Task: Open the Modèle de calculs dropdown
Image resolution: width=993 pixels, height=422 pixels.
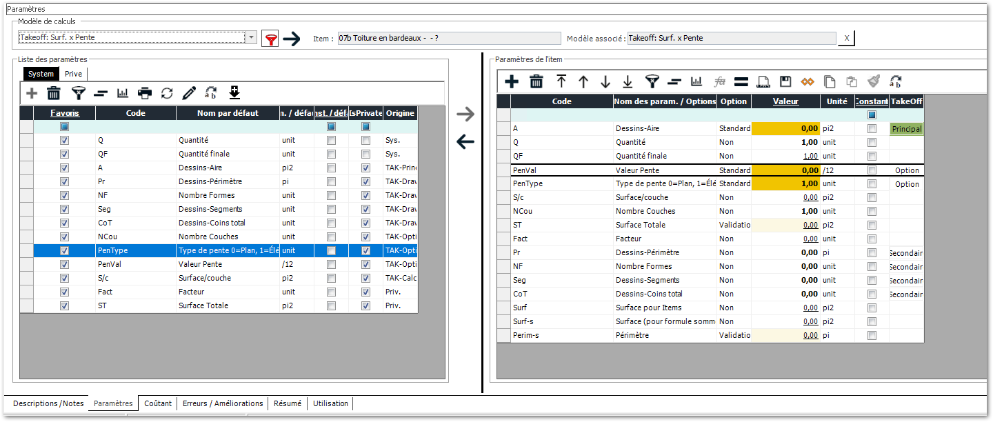Action: coord(252,38)
